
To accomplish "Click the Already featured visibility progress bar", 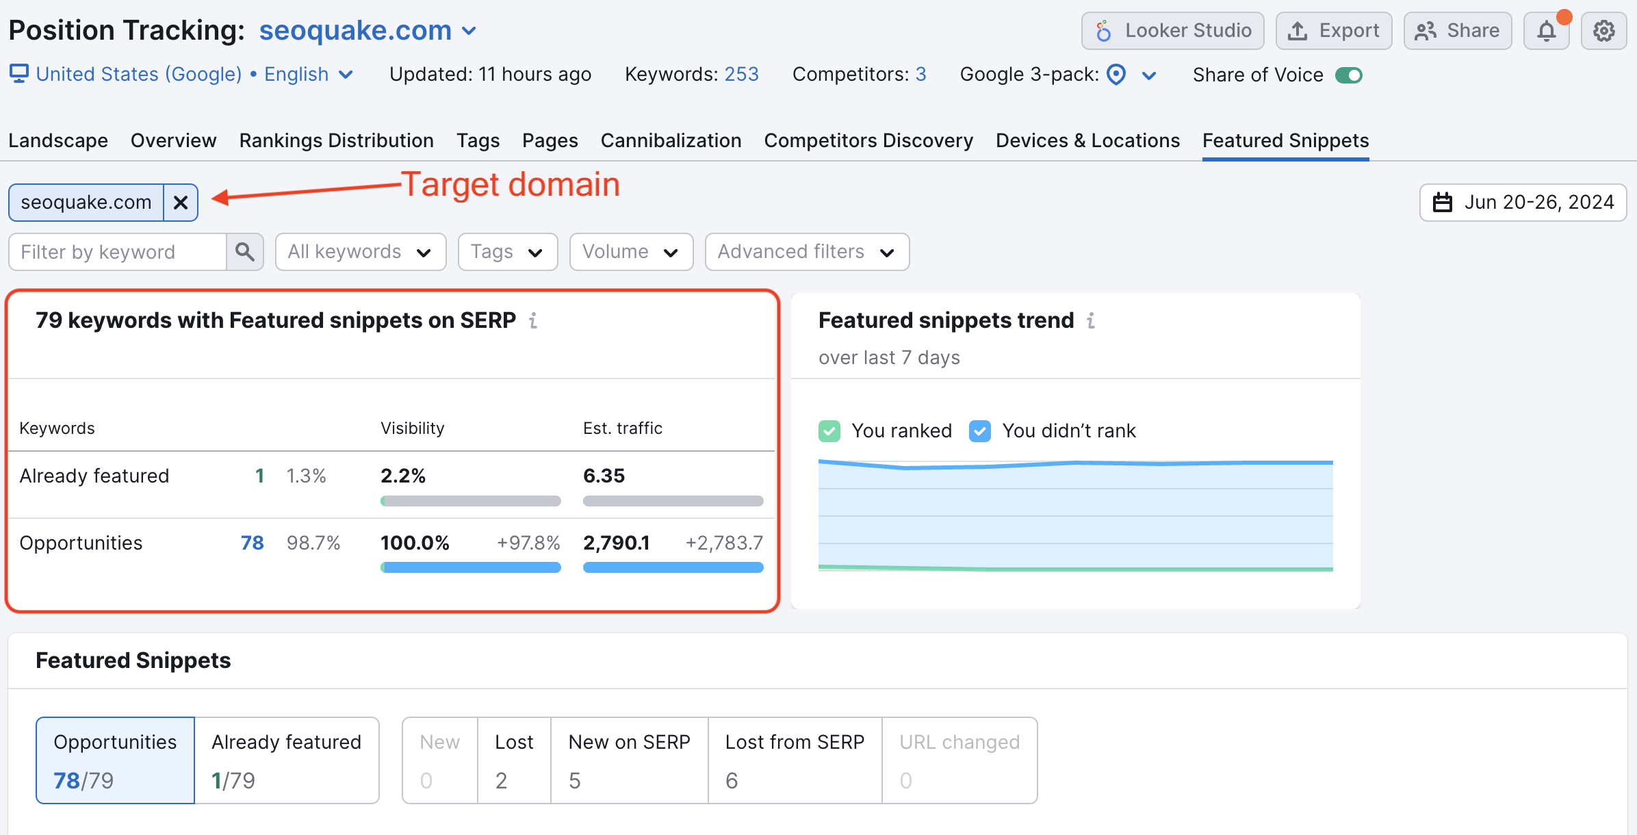I will pos(471,501).
